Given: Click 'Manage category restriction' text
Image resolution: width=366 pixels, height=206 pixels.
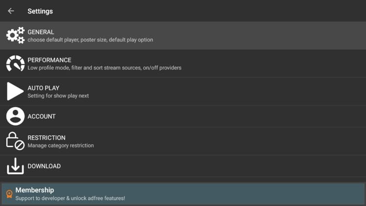Looking at the screenshot, I should 61,145.
